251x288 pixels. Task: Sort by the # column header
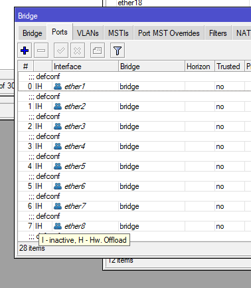pos(26,67)
